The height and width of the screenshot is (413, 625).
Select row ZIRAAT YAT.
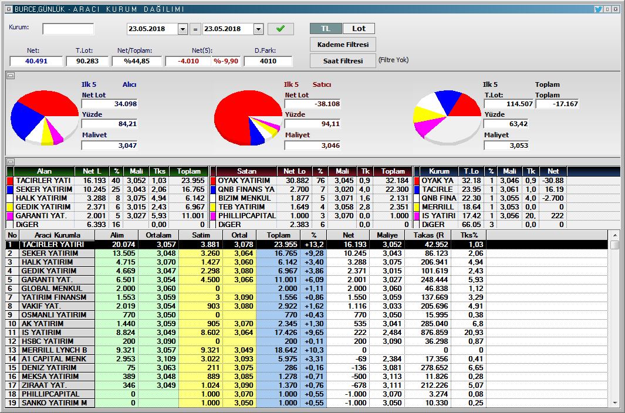point(306,385)
